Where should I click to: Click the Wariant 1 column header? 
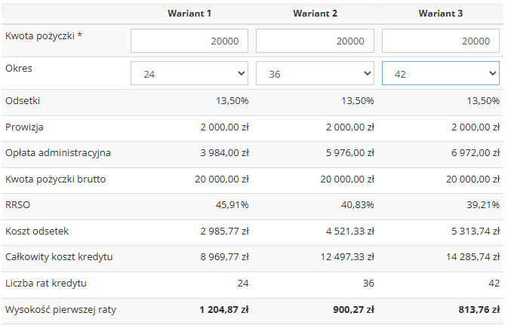coord(189,14)
